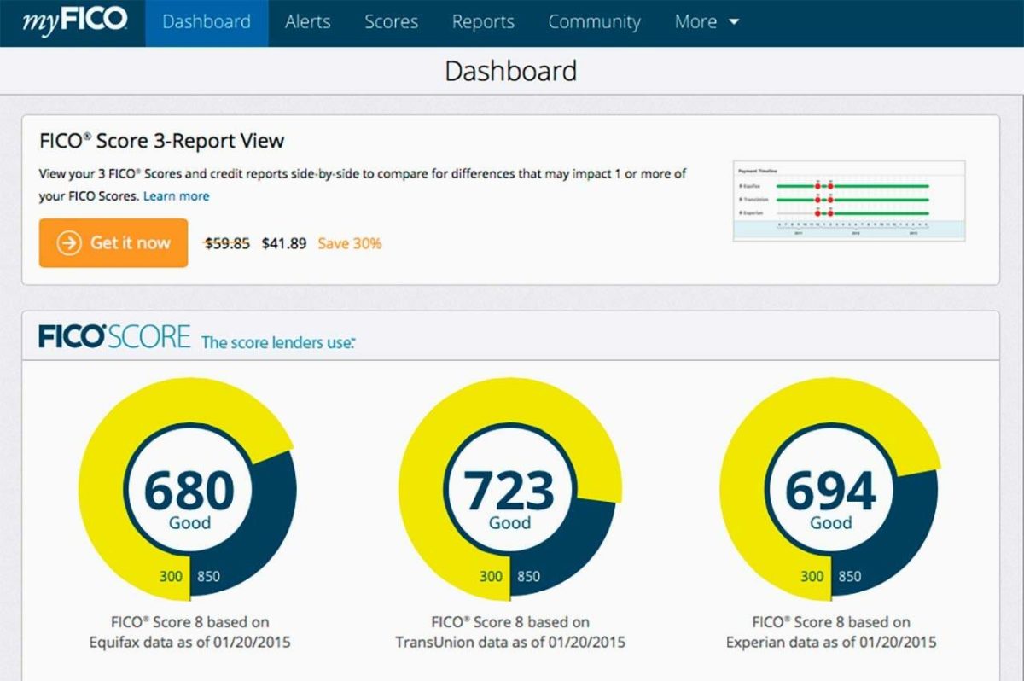This screenshot has width=1024, height=681.
Task: Open the Dashboard tab
Action: pyautogui.click(x=207, y=23)
